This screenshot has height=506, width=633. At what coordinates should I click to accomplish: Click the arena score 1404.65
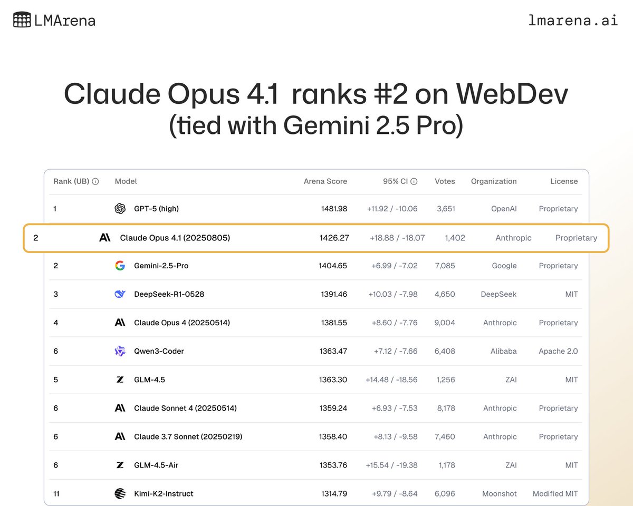point(334,266)
